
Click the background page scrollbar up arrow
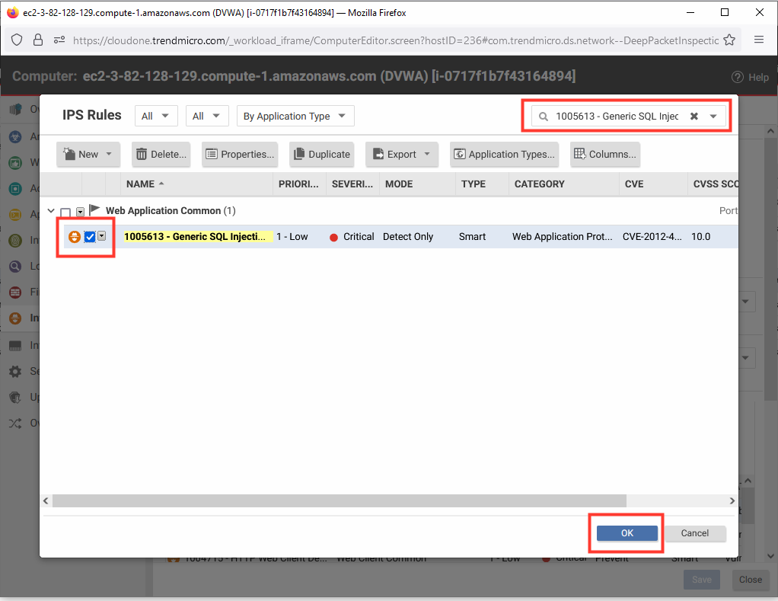click(770, 131)
